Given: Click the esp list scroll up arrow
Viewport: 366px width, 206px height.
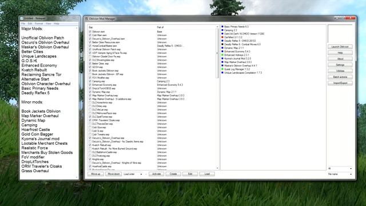Looking at the screenshot, I should pos(217,27).
